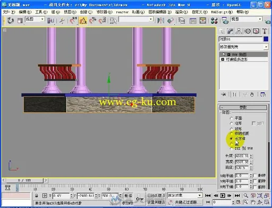Open the Display command panel tab
Screen dimensions: 272x208
[x=256, y=31]
